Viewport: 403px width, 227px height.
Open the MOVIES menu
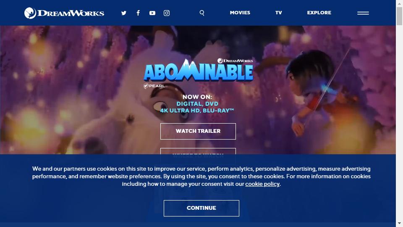click(x=240, y=13)
